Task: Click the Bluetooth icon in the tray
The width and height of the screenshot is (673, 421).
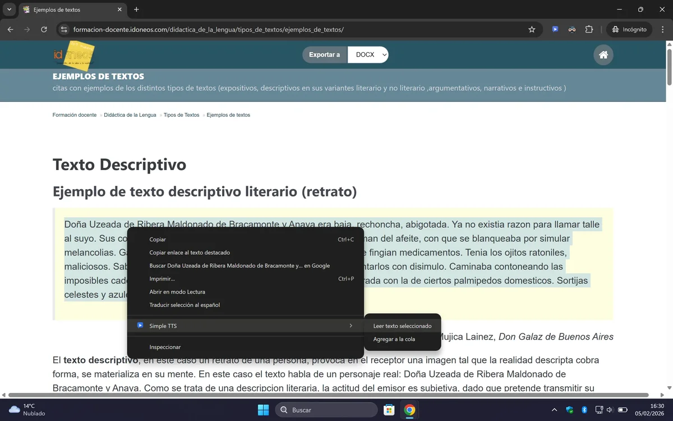Action: (583, 410)
